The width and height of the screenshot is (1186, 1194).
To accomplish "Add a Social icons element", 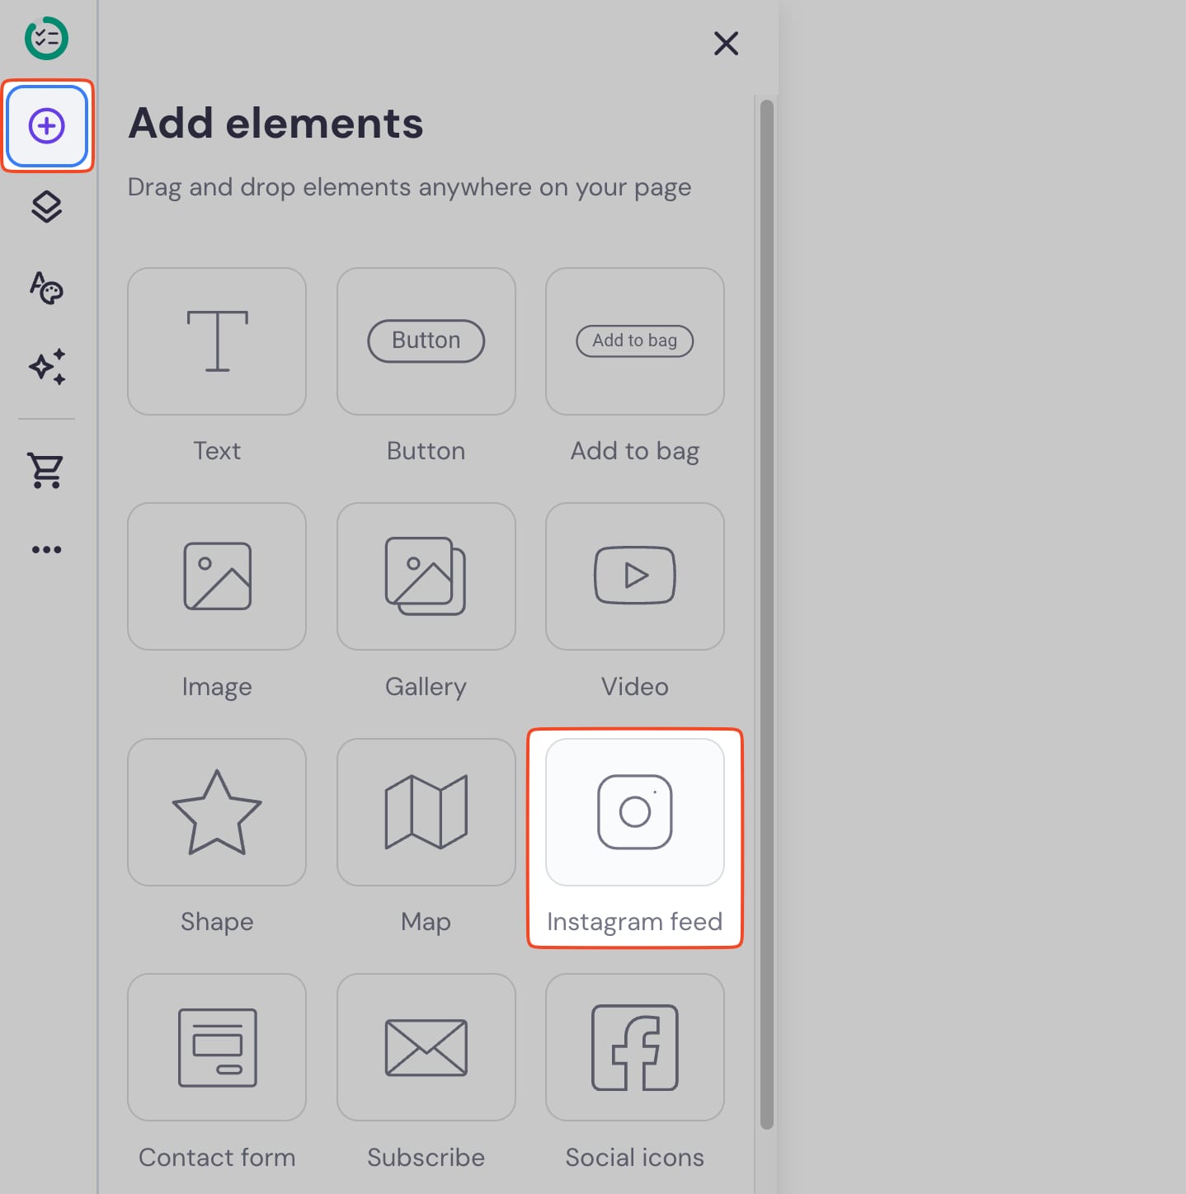I will [634, 1048].
